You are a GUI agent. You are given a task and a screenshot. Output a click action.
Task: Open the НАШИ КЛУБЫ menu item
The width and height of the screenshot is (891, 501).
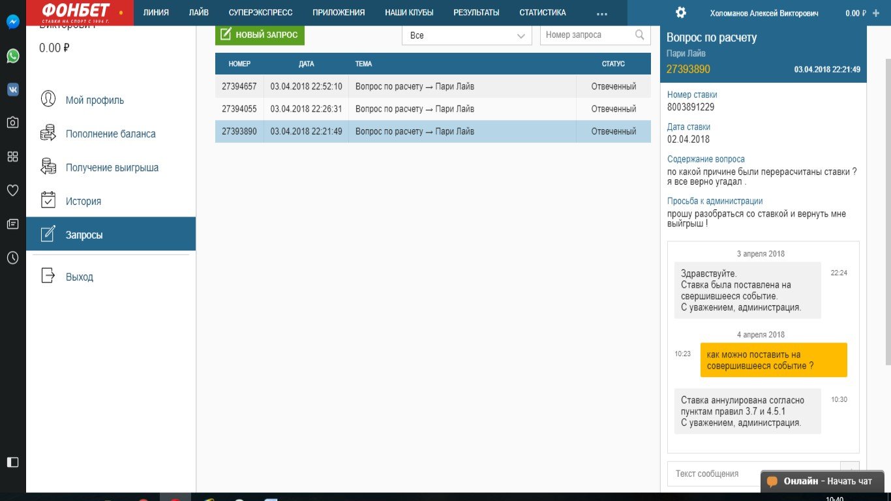tap(409, 12)
